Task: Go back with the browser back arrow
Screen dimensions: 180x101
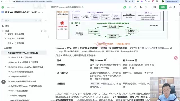Action: (2, 1)
